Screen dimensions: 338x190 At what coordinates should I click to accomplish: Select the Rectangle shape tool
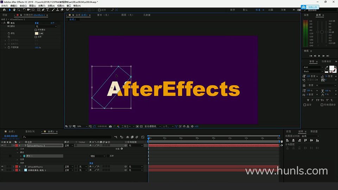[x=39, y=10]
